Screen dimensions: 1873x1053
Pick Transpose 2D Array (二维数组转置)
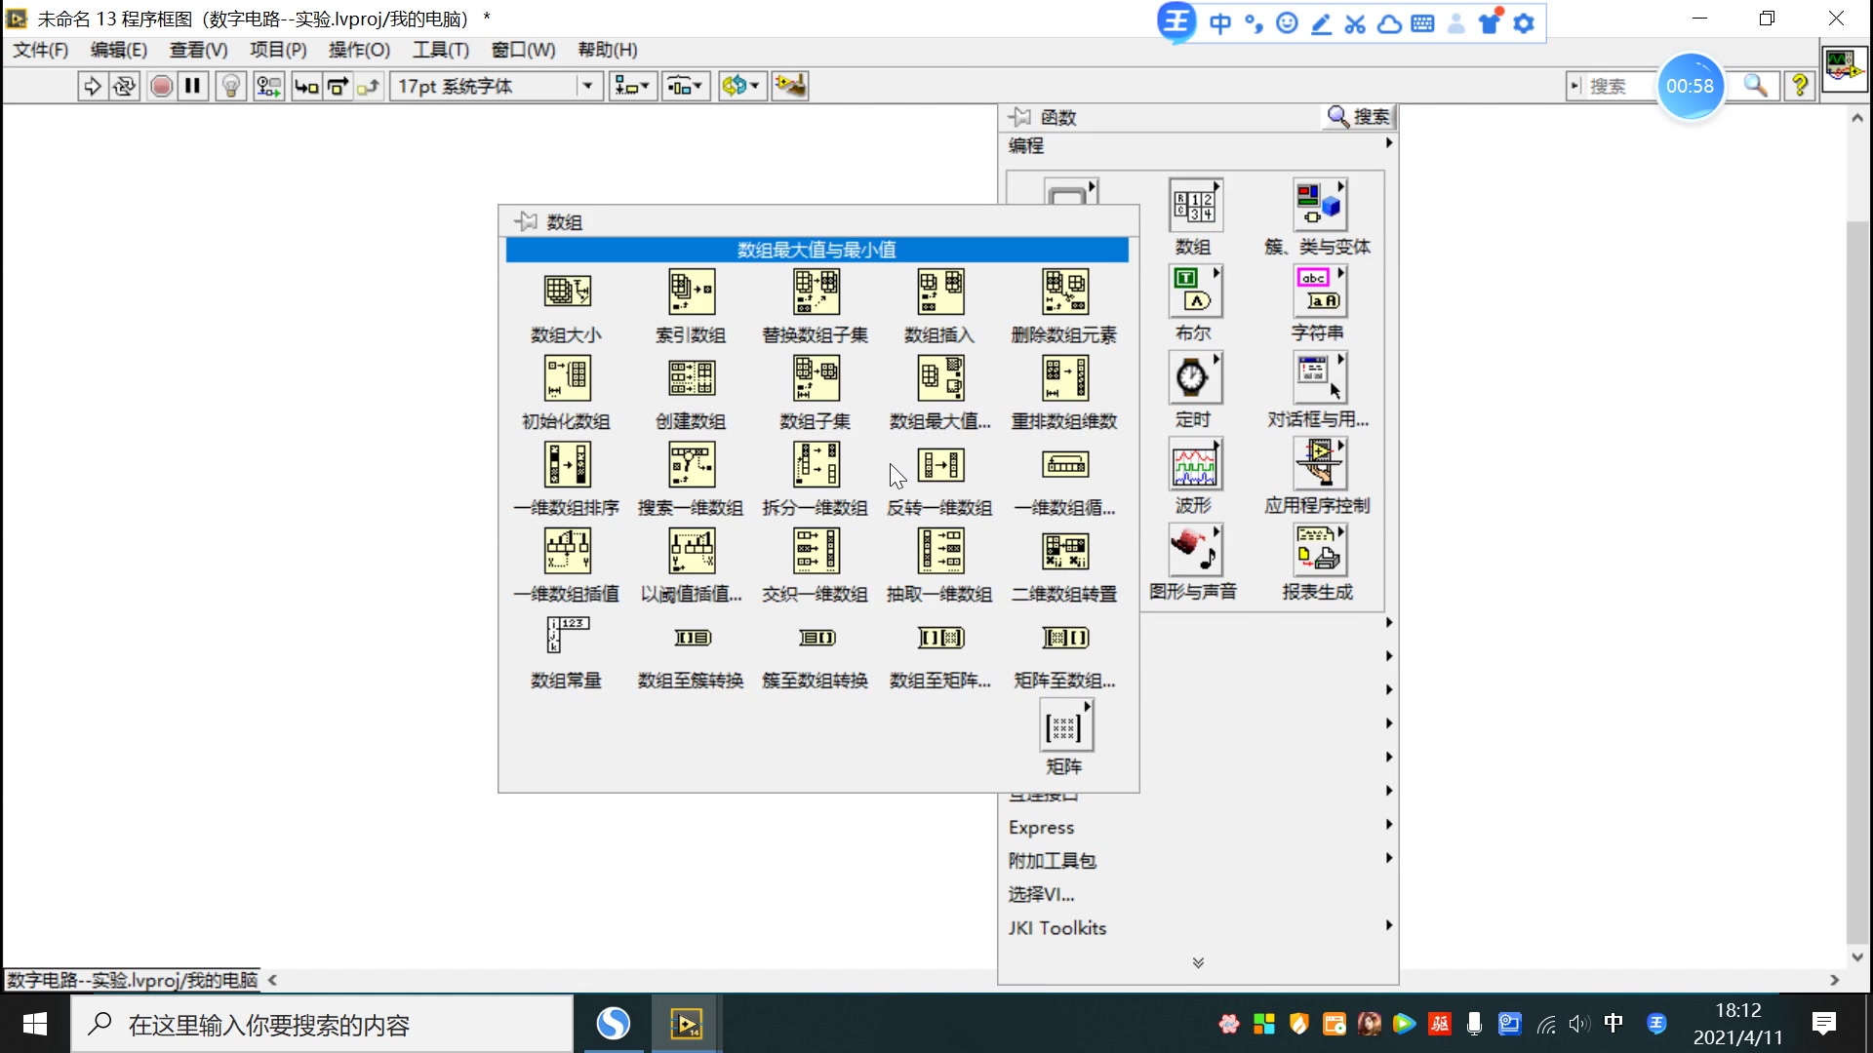[1065, 552]
